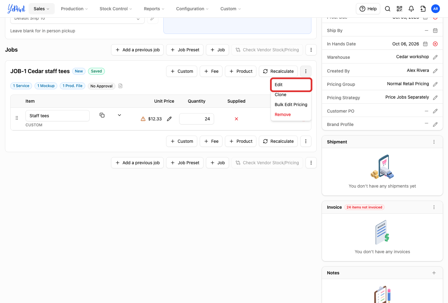
Task: Open the Sales menu
Action: pos(42,9)
